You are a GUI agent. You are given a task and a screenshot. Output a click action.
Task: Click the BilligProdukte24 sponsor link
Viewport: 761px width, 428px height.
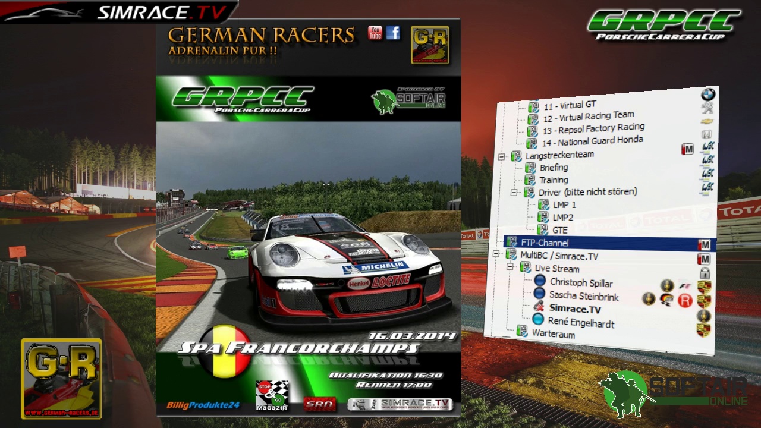[x=203, y=405]
